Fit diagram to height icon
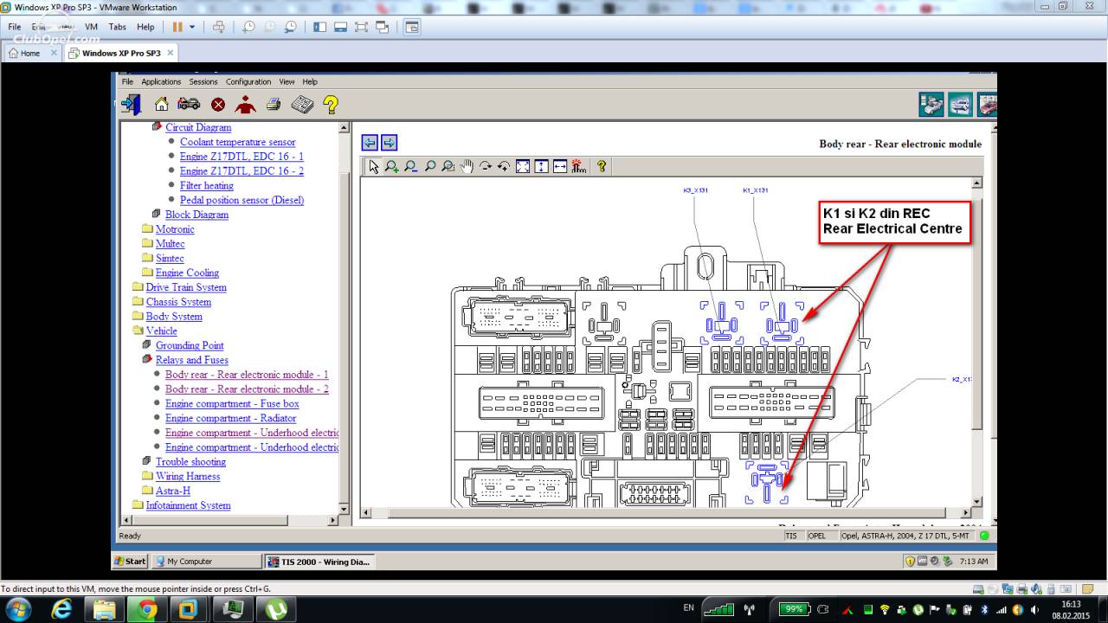This screenshot has width=1108, height=623. pos(541,166)
